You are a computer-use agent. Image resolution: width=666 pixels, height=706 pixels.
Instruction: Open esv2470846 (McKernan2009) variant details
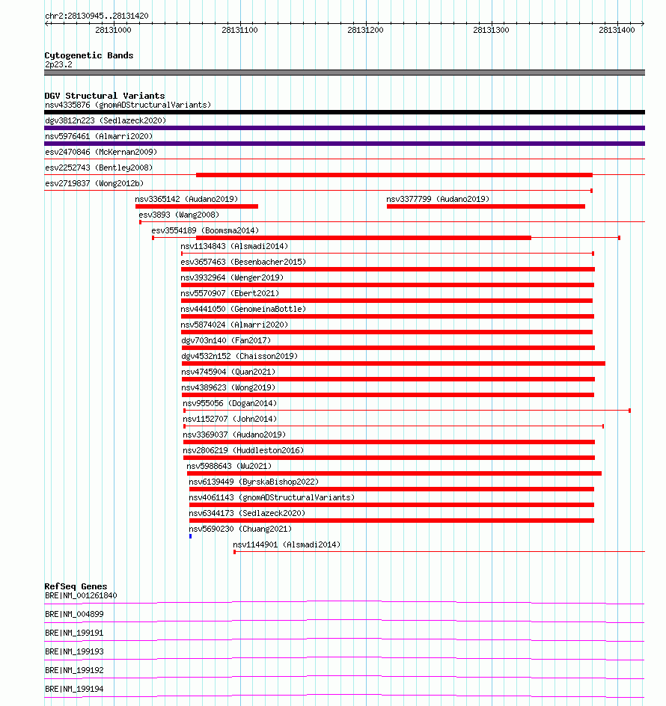tap(101, 152)
